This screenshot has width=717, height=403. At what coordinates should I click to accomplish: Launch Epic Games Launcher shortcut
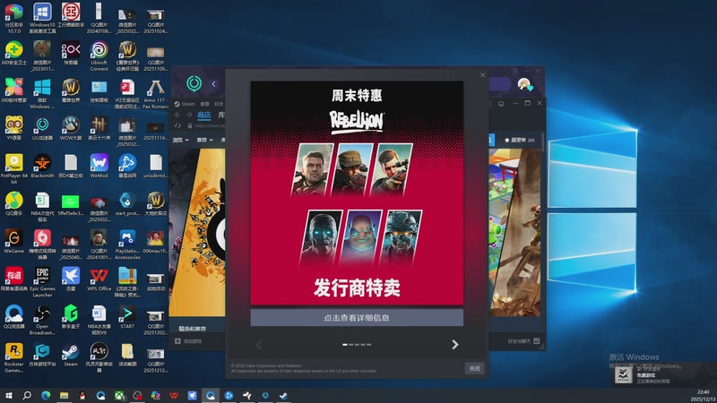coord(42,282)
